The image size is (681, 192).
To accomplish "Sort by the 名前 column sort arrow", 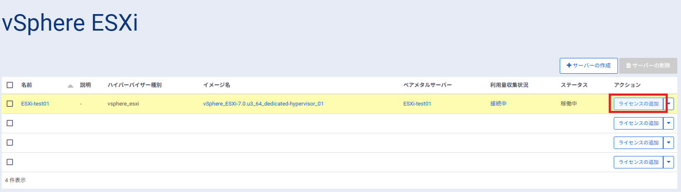I will [70, 86].
